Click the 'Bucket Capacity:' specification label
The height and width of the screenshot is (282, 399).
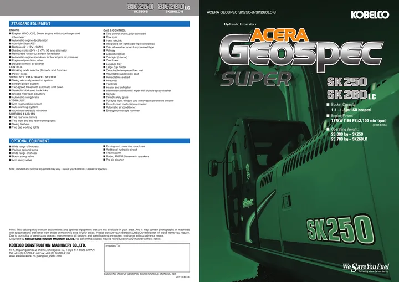pos(344,105)
